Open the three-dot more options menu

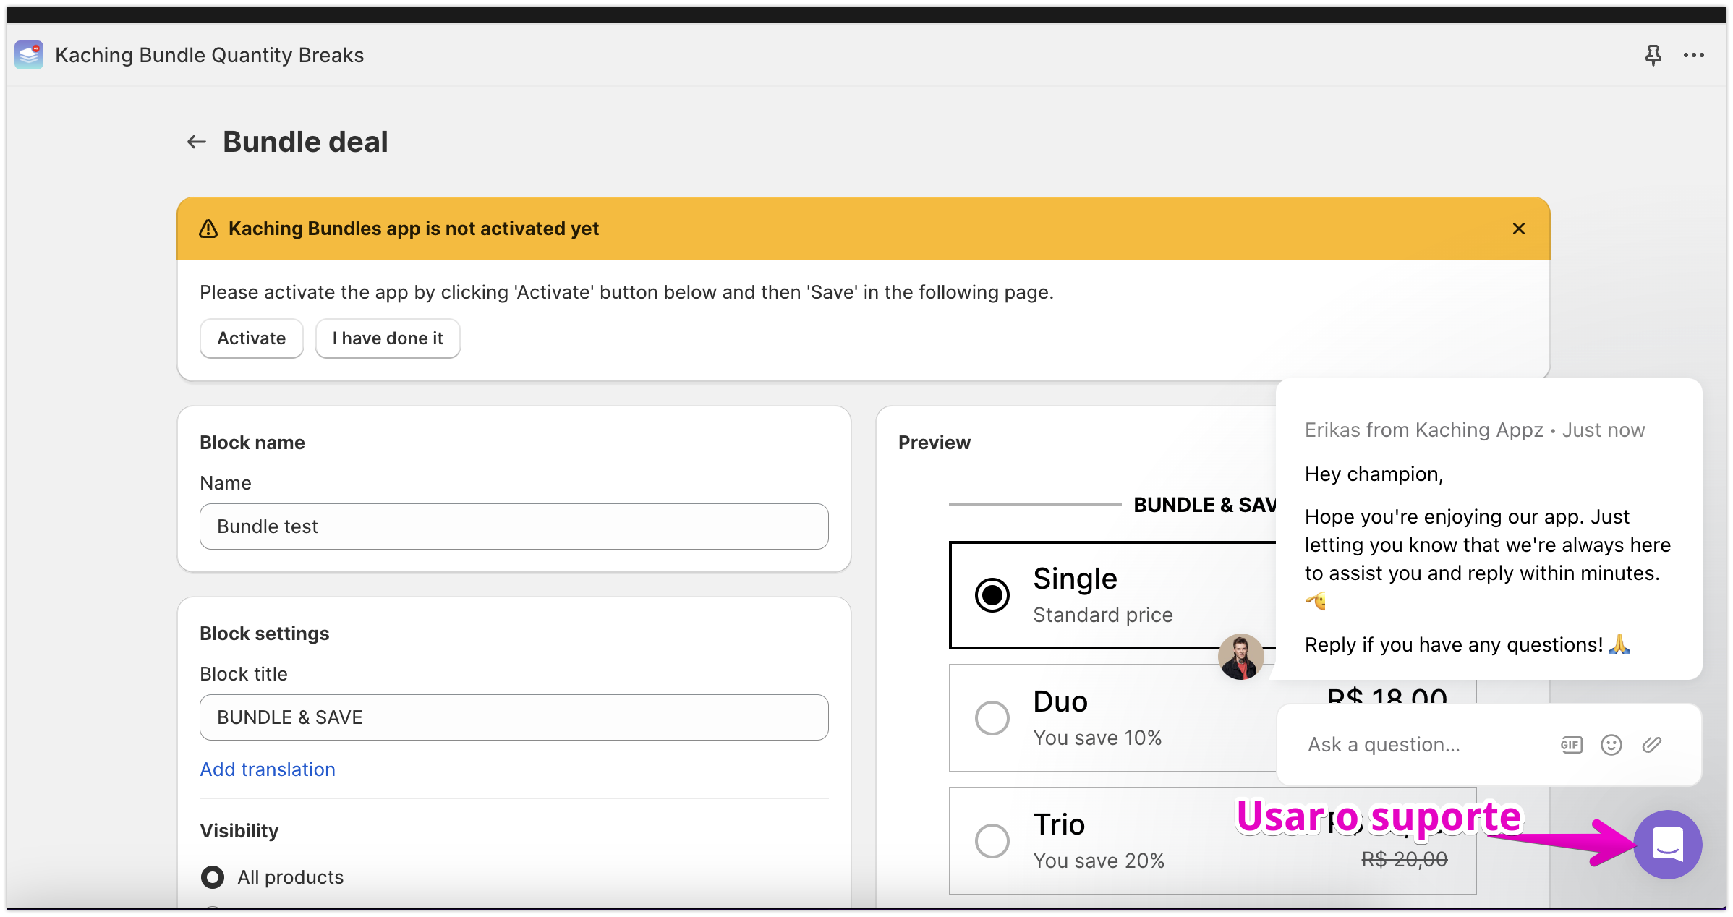1694,55
